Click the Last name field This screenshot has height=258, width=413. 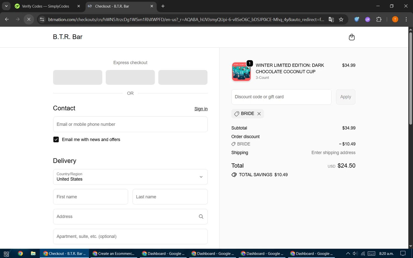pos(170,197)
